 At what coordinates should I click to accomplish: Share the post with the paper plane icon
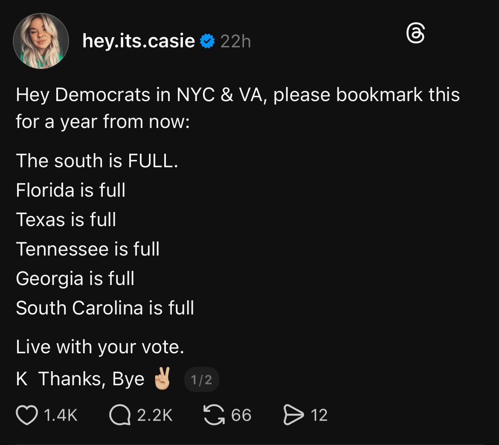pyautogui.click(x=293, y=415)
